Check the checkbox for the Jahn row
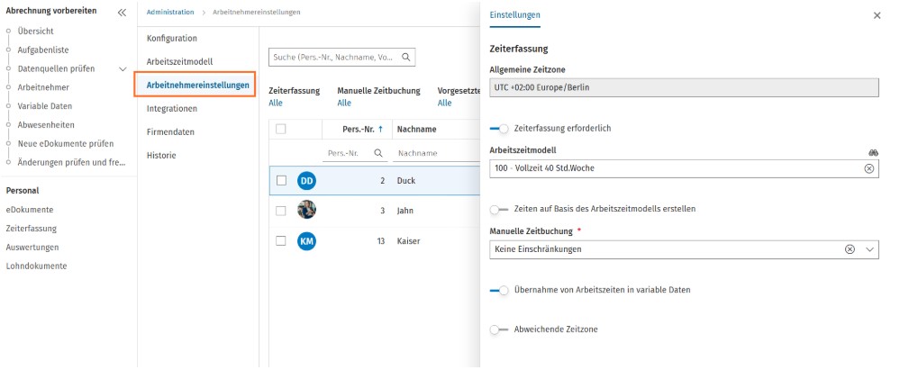This screenshot has height=379, width=909. [x=281, y=211]
